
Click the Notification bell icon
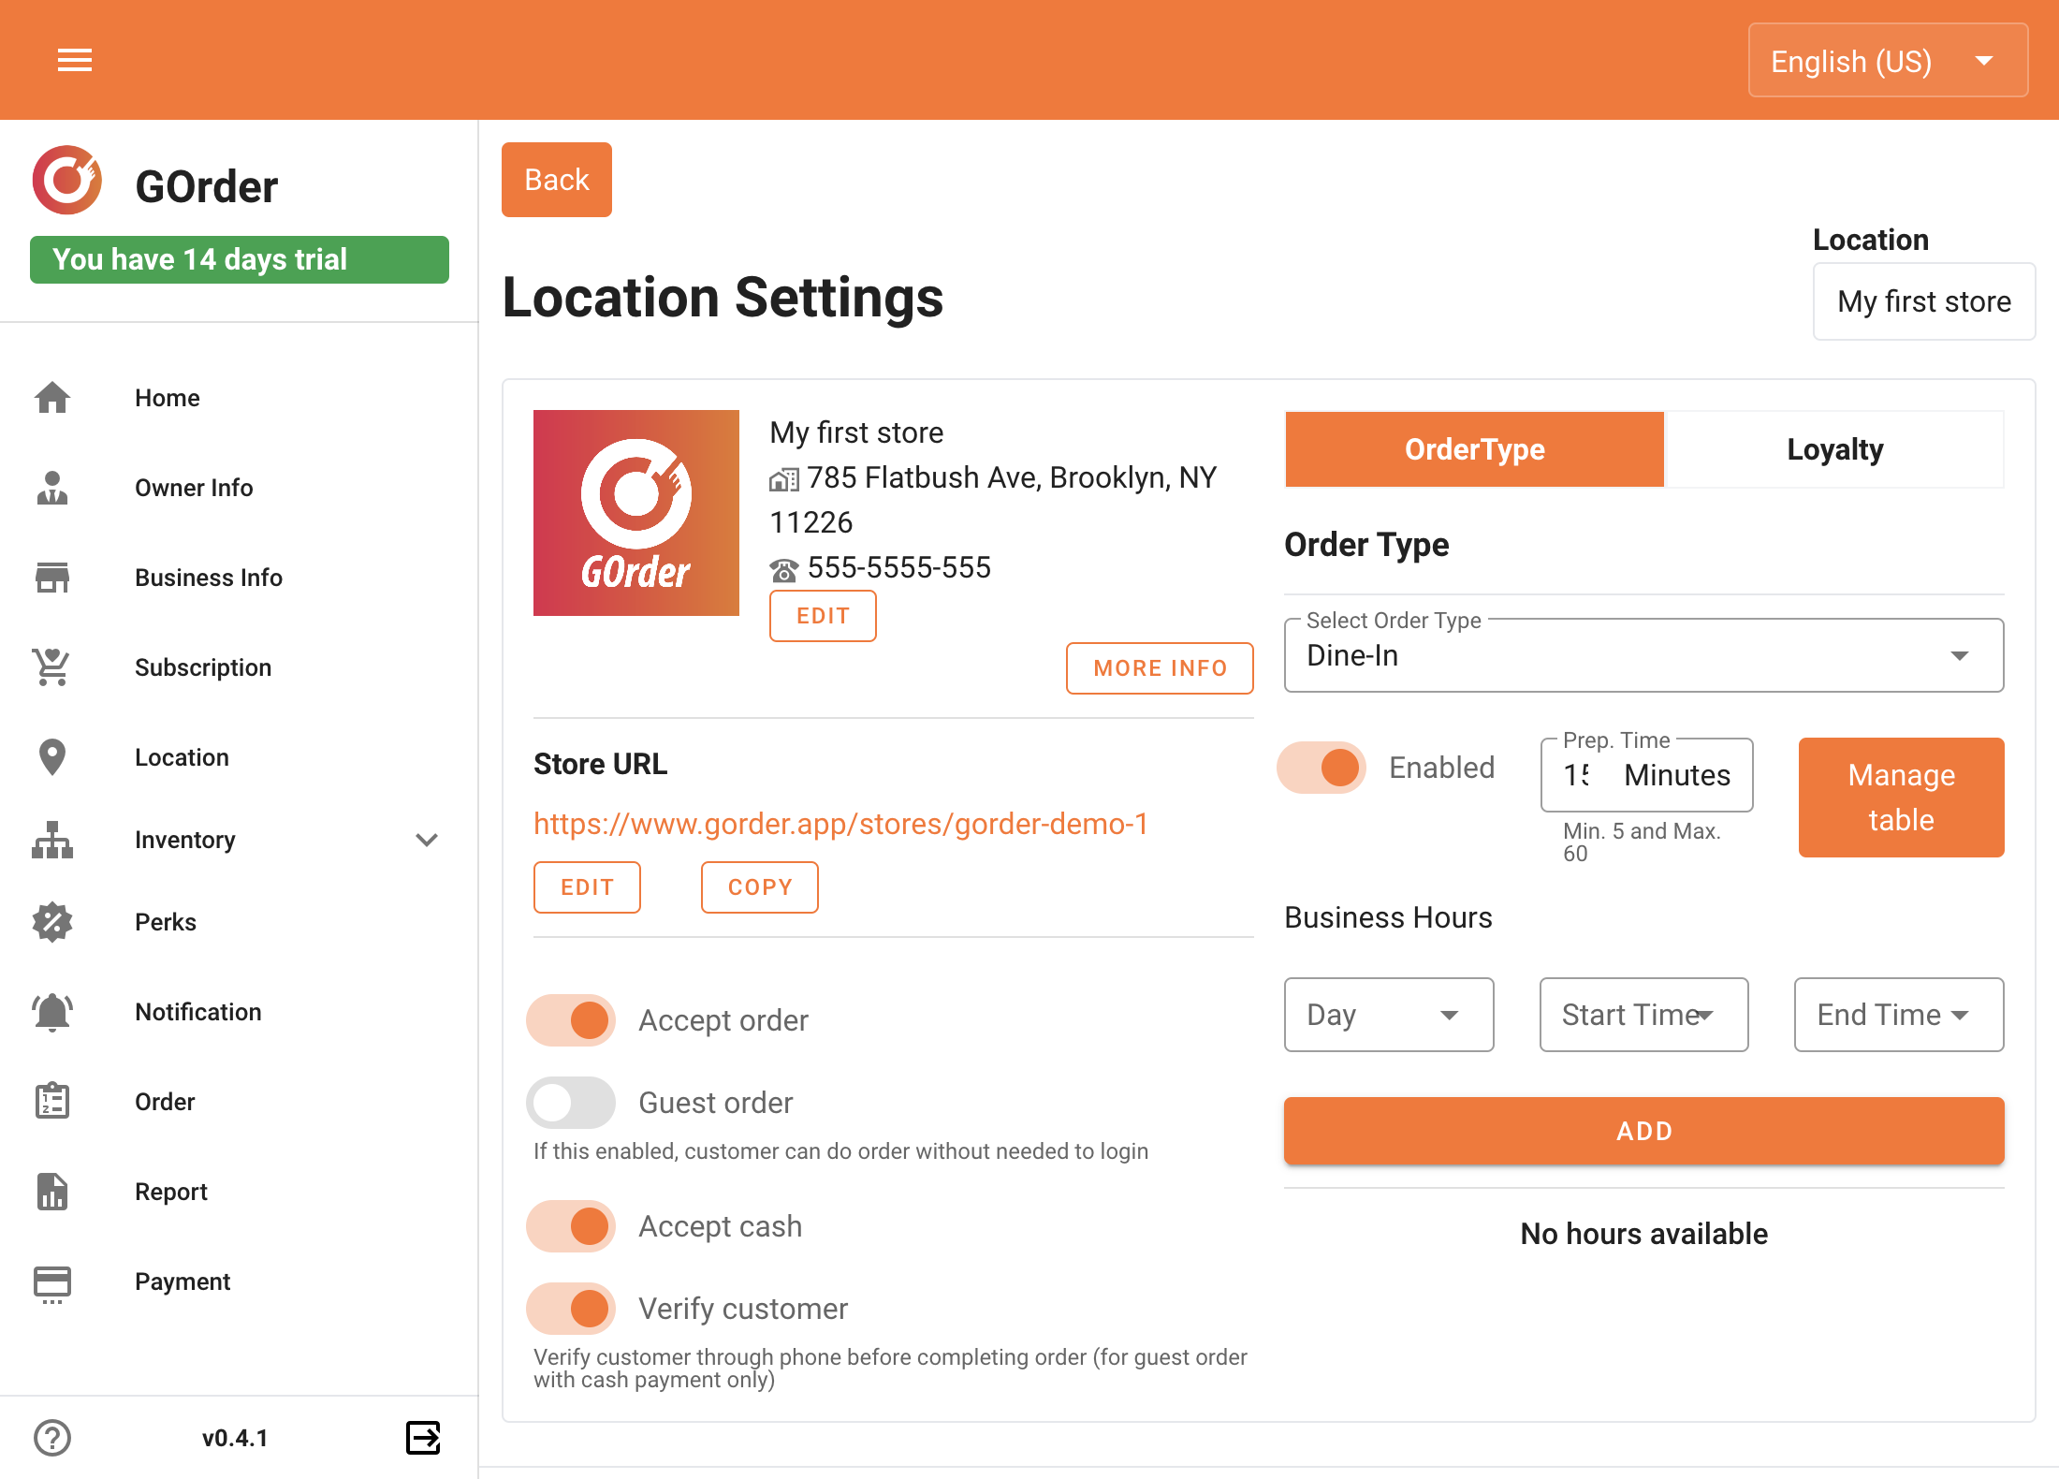pos(52,1012)
